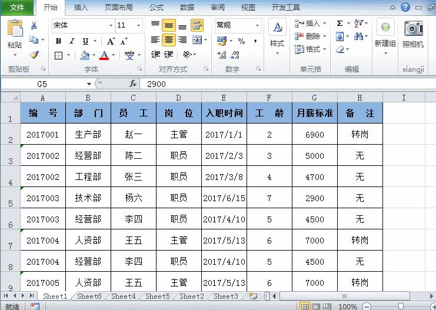Screen dimensions: 436x310
Task: Apply percent style
Action: click(x=241, y=41)
